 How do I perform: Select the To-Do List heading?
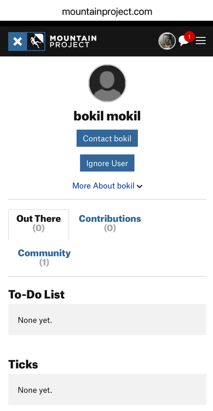(37, 294)
